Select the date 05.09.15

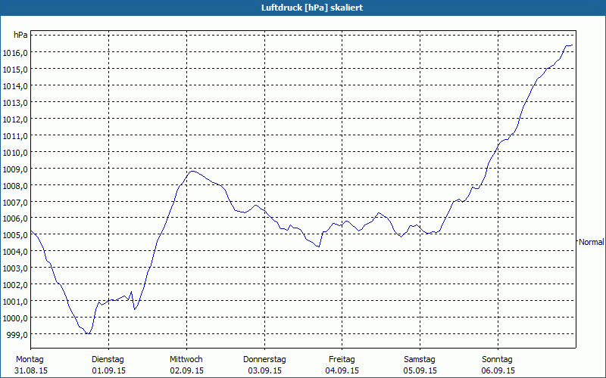click(420, 370)
